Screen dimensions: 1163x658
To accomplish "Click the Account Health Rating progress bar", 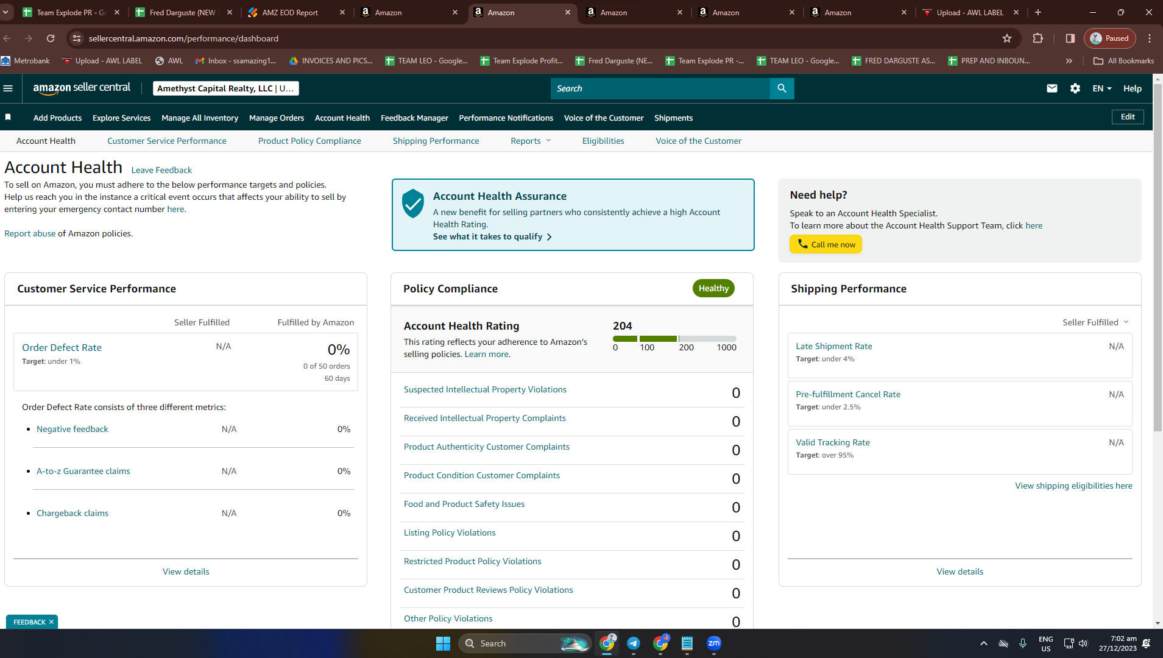I will 674,339.
